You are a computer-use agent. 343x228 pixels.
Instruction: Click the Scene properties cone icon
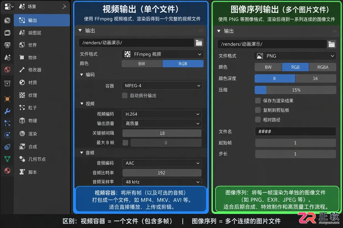coord(7,57)
